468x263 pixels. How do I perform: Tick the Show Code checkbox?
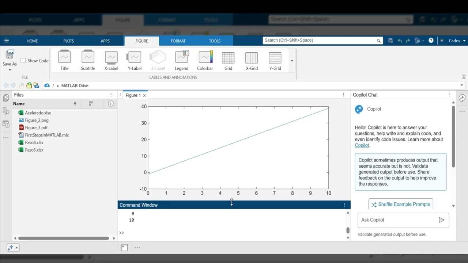23,61
